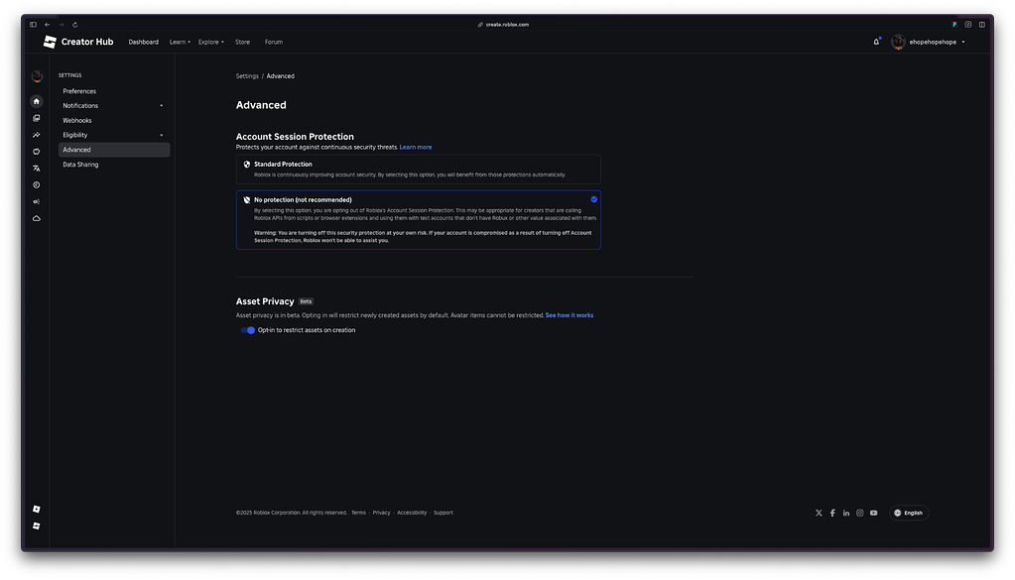Open the English language selector
This screenshot has width=1015, height=580.
tap(909, 513)
